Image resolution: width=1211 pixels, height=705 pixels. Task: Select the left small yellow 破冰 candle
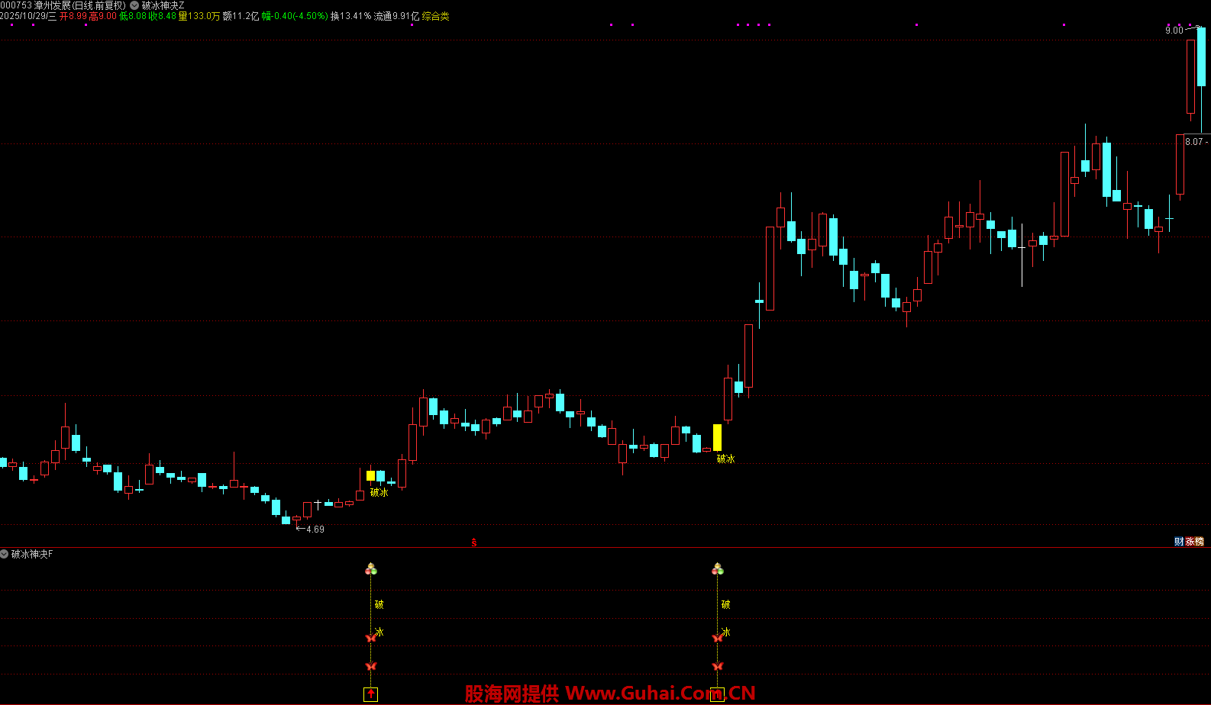[370, 475]
